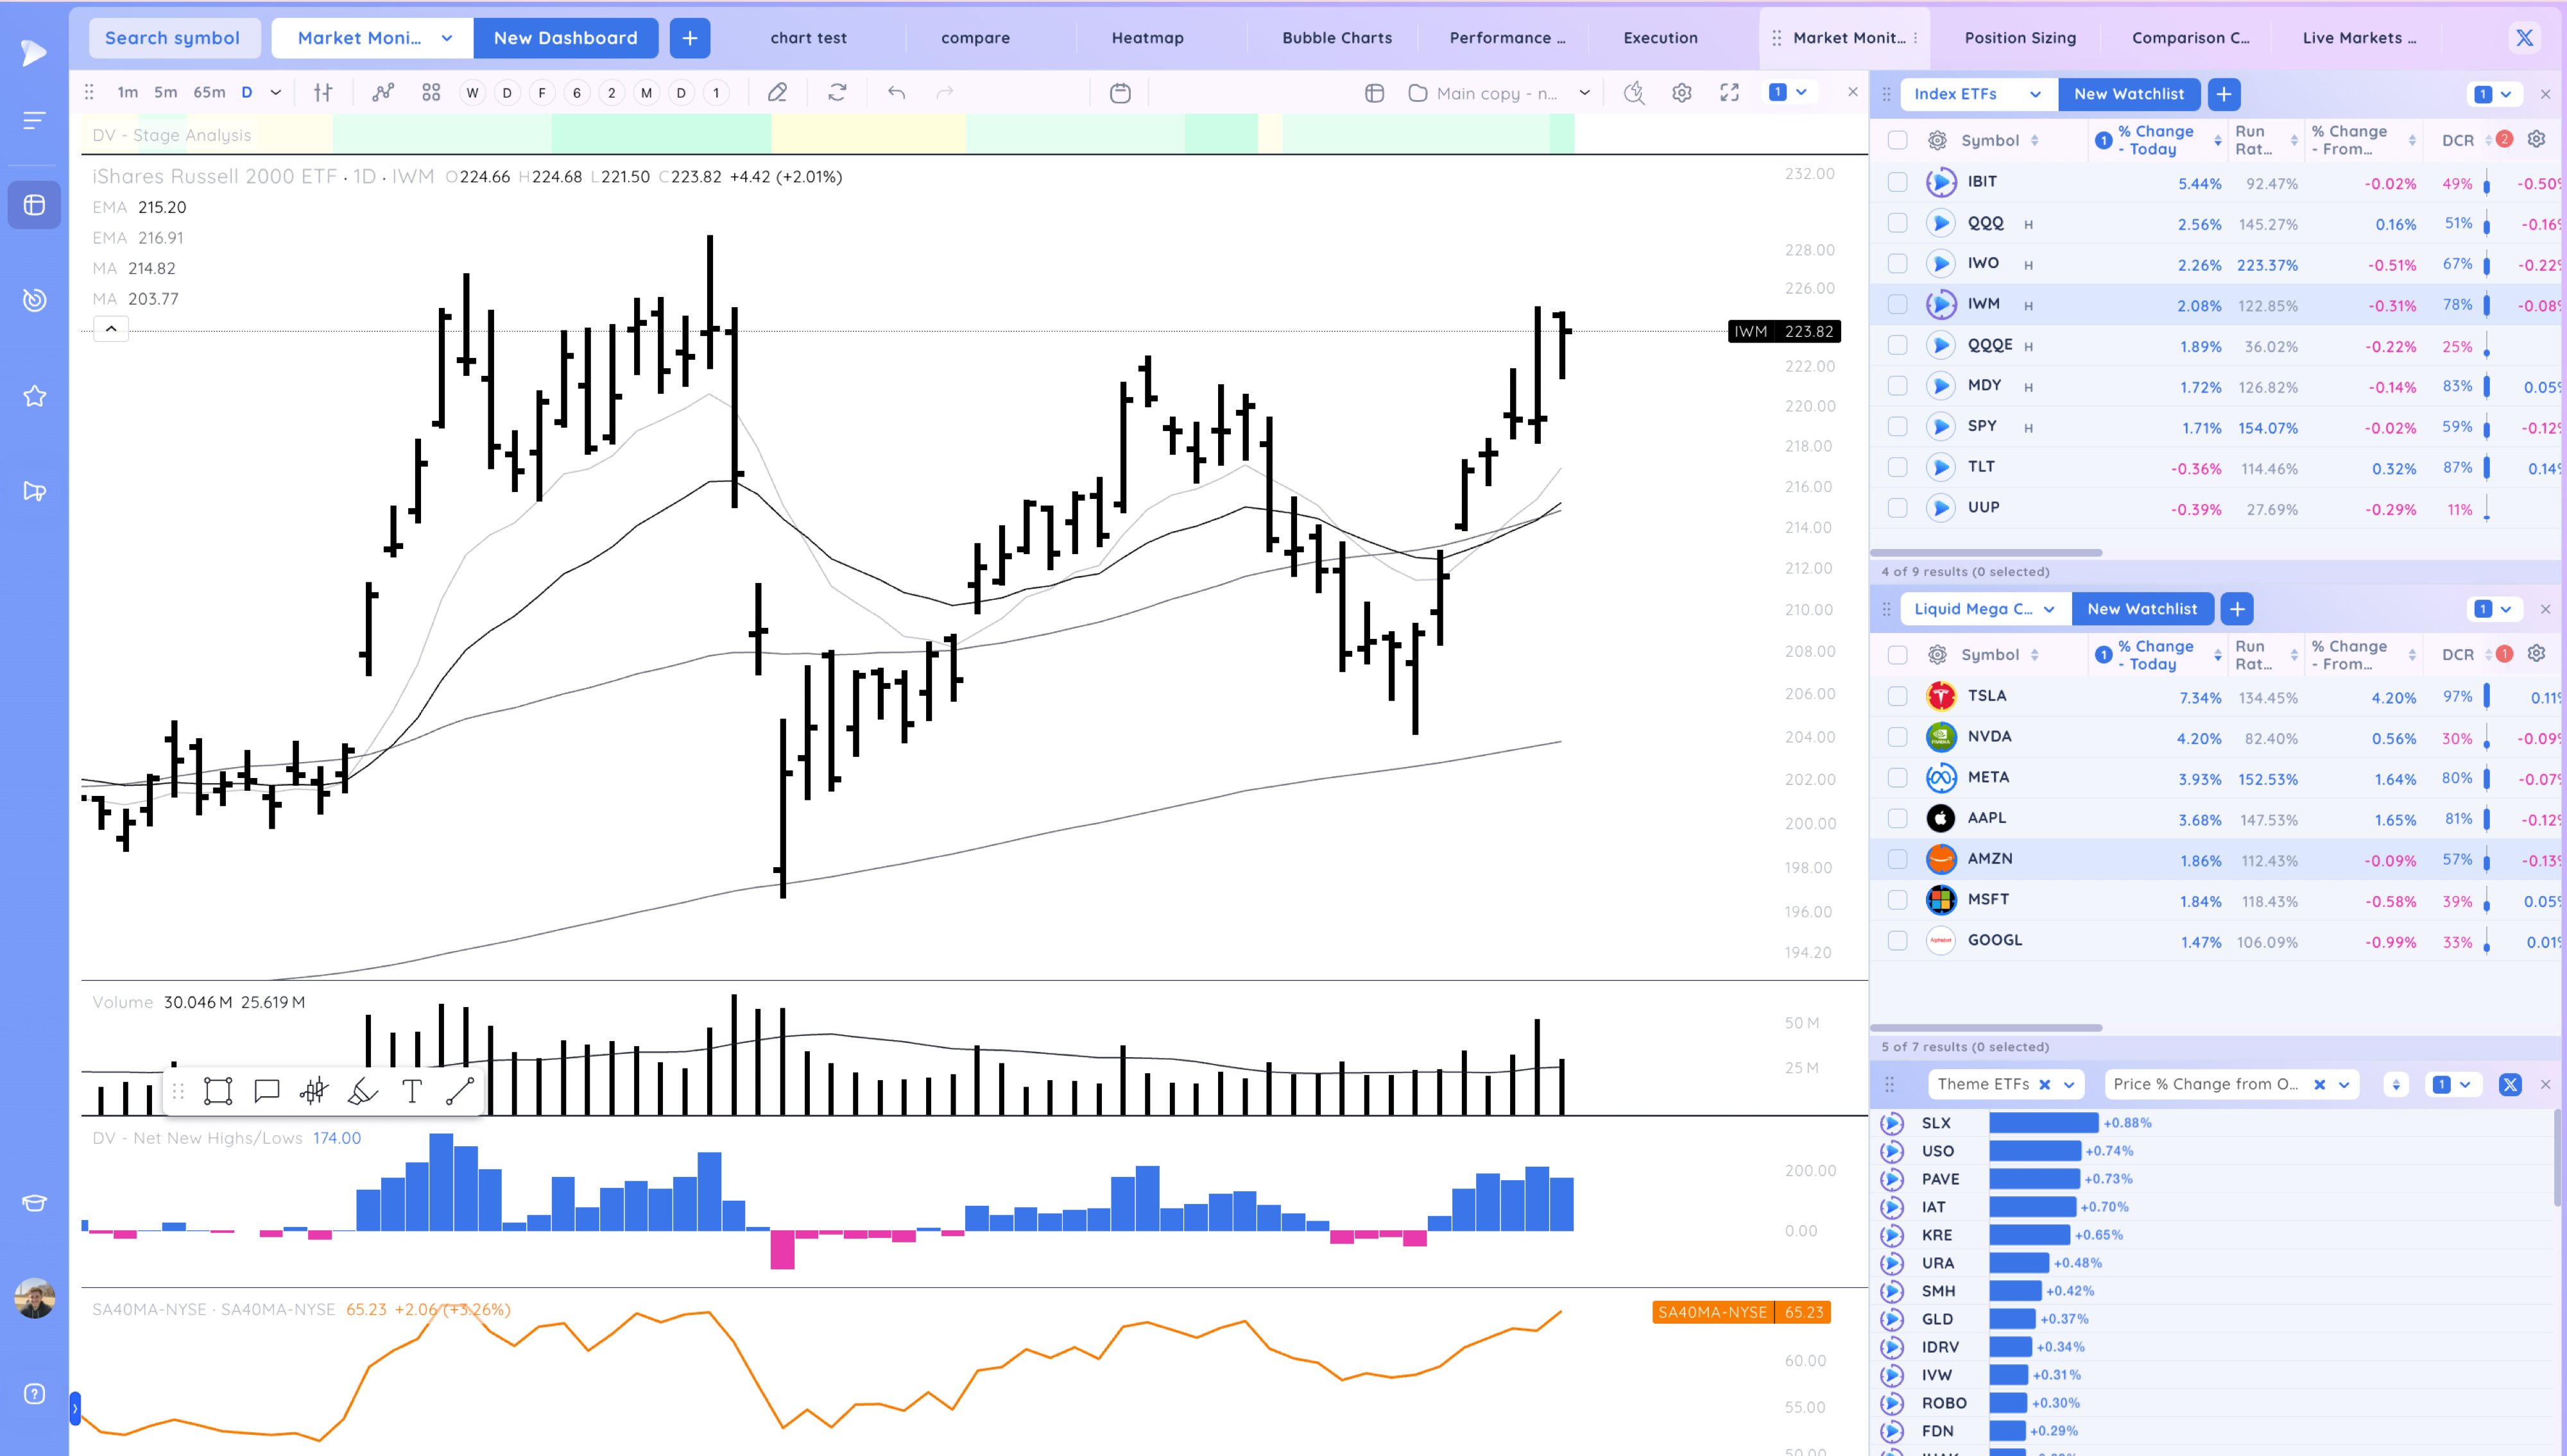Select the text drawing tool
Screen dimensions: 2567x1456
(x=411, y=1091)
